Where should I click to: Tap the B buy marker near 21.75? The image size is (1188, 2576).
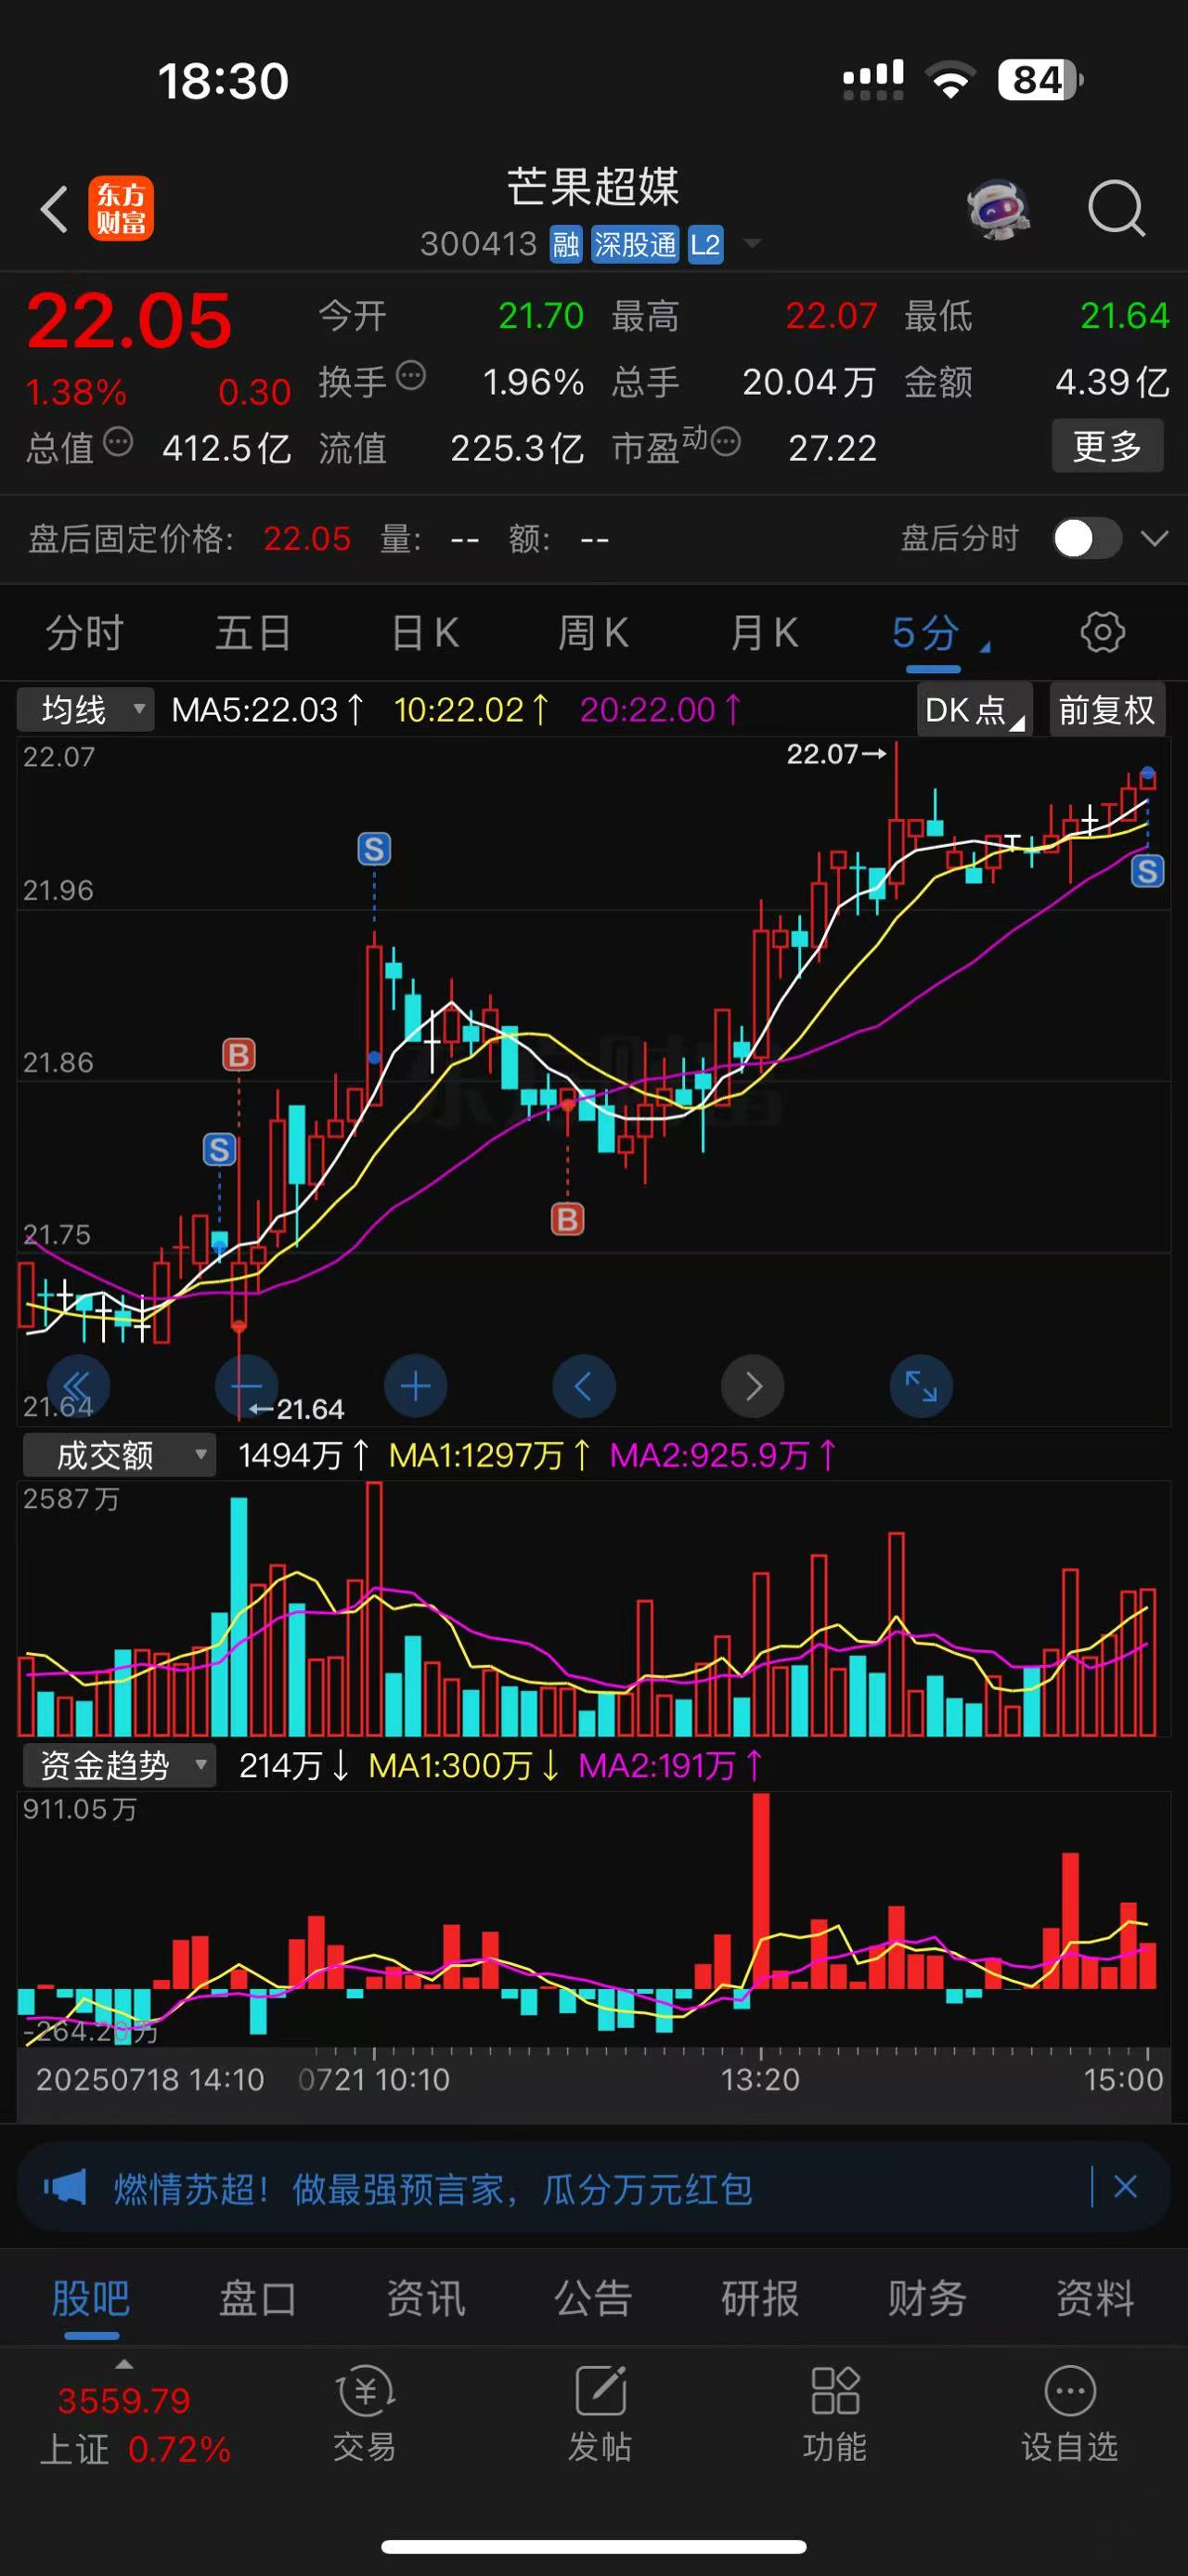567,1219
